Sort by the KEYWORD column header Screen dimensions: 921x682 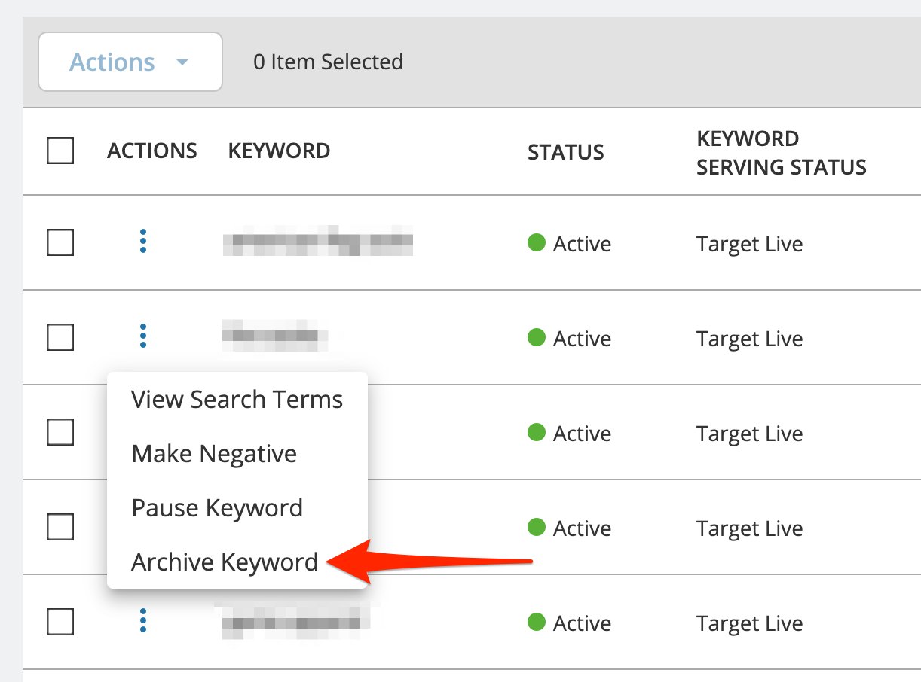pos(279,151)
